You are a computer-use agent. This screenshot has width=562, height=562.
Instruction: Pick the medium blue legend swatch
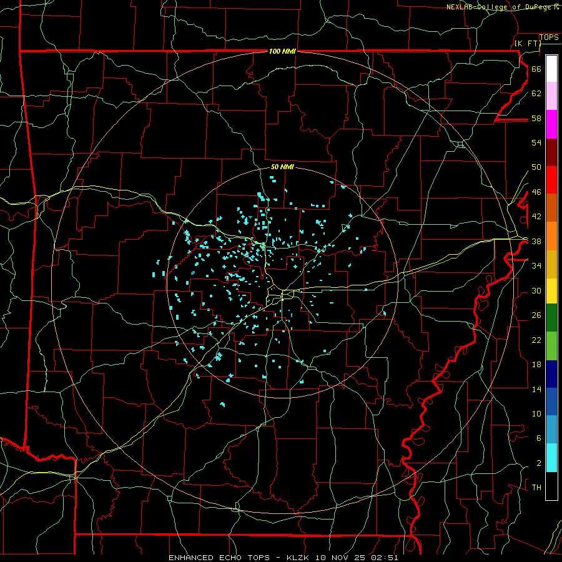pos(551,402)
